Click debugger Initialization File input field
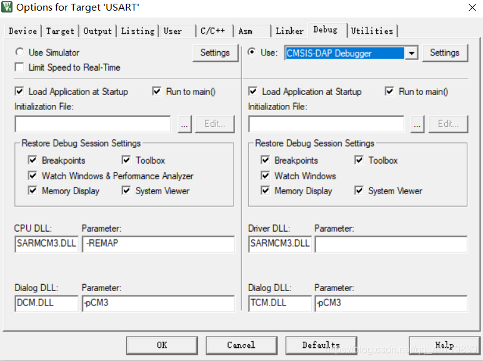This screenshot has width=483, height=361. (326, 124)
